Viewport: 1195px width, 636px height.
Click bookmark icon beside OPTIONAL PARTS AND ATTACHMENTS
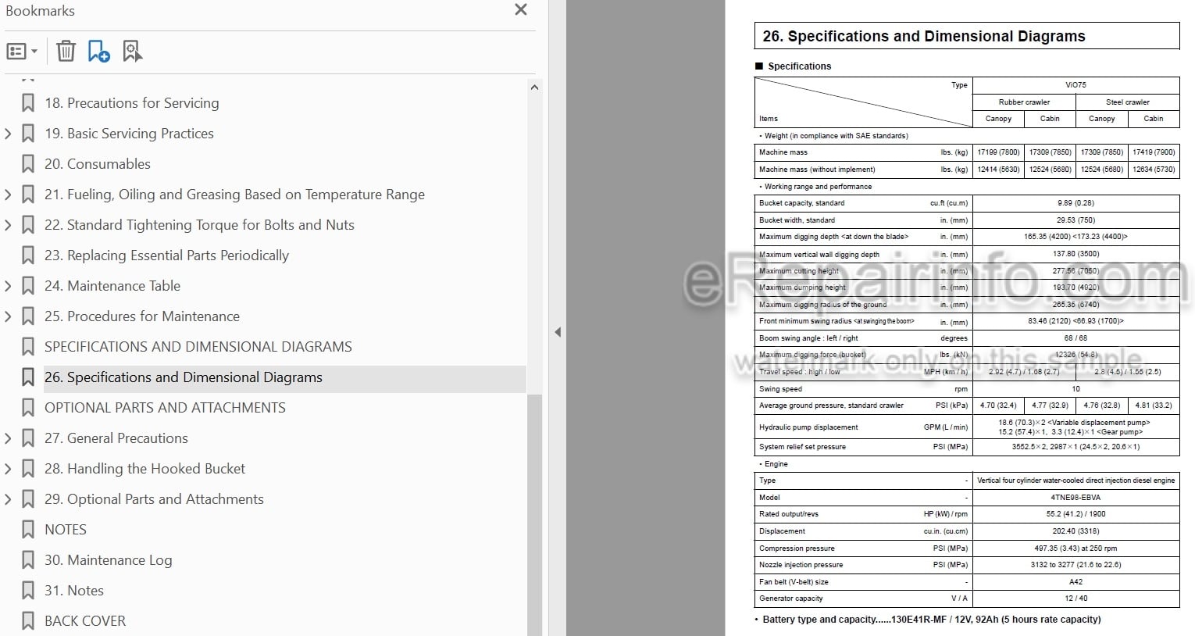click(x=28, y=408)
